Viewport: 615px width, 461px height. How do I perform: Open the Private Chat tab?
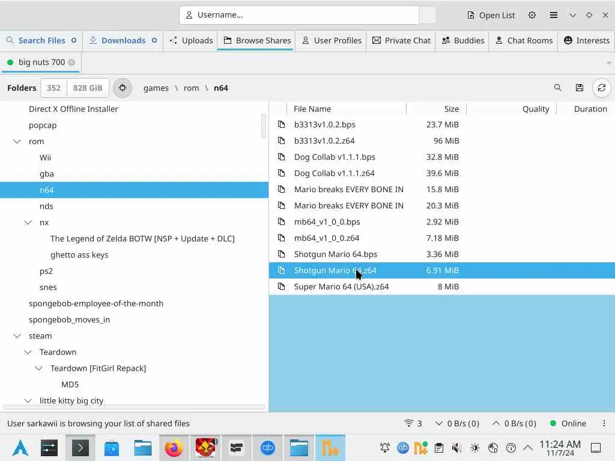(x=401, y=40)
